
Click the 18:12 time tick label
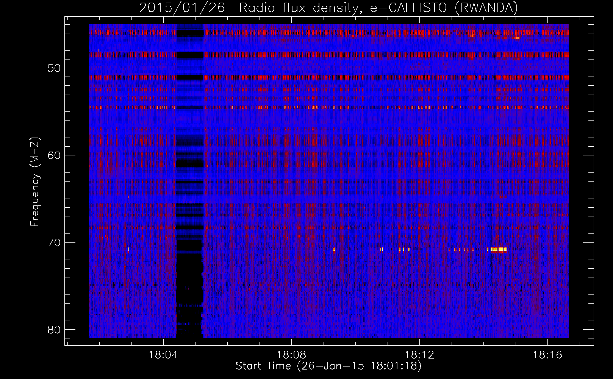click(x=419, y=355)
